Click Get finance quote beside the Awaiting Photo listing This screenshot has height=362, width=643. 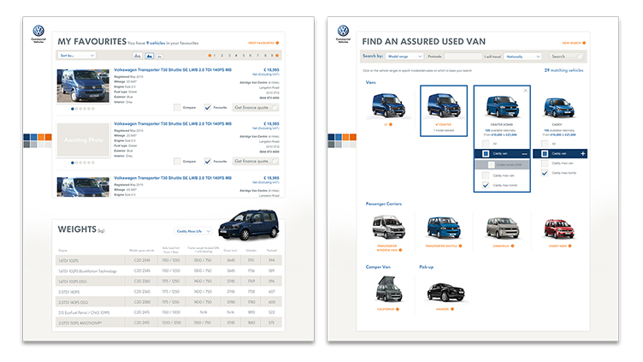click(256, 161)
